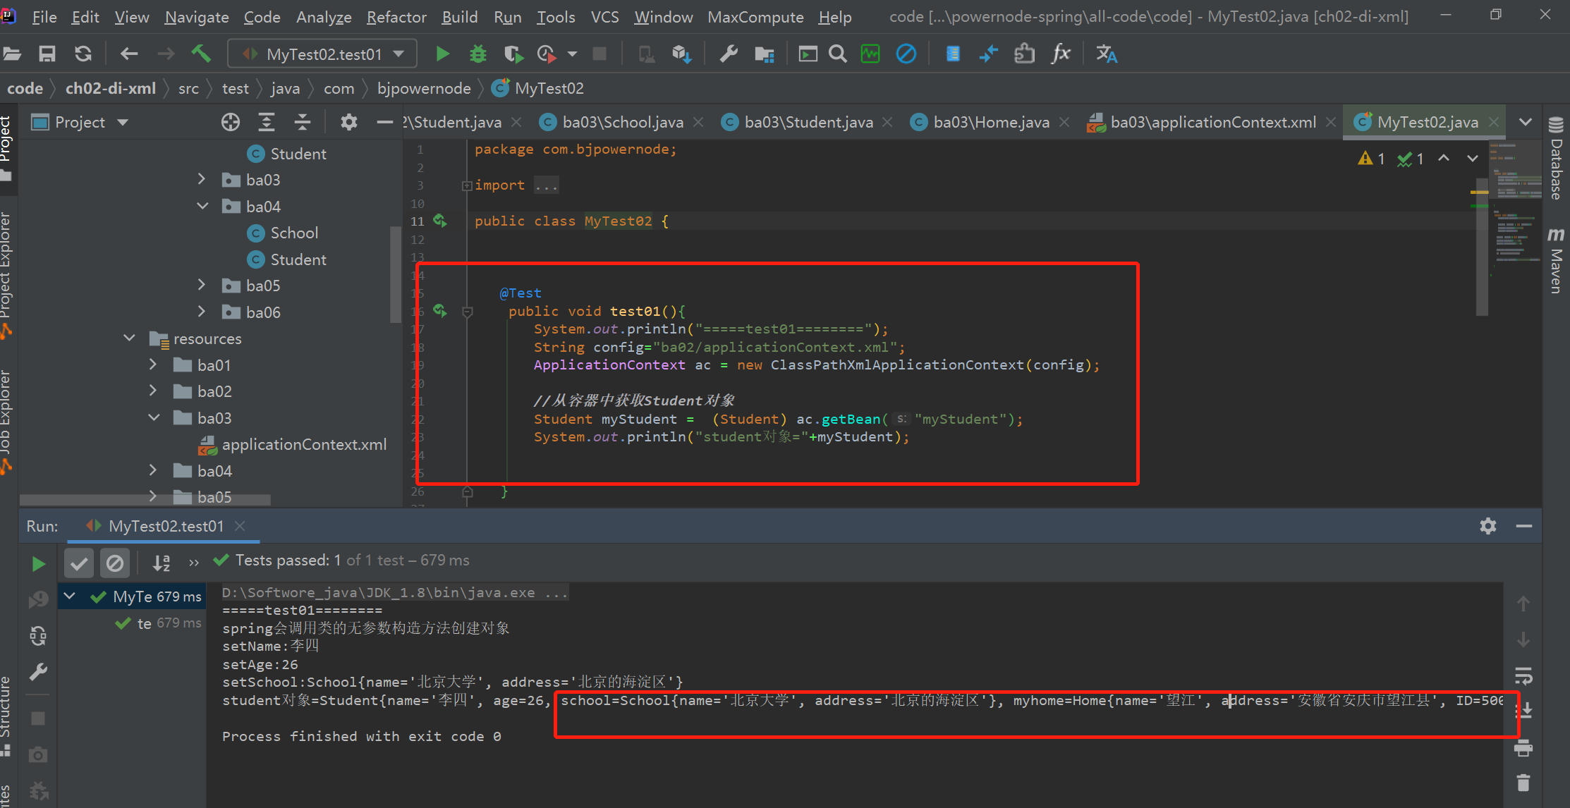Click the Synchronize refresh toolbar icon
Screen dimensions: 1570x808
tap(83, 54)
